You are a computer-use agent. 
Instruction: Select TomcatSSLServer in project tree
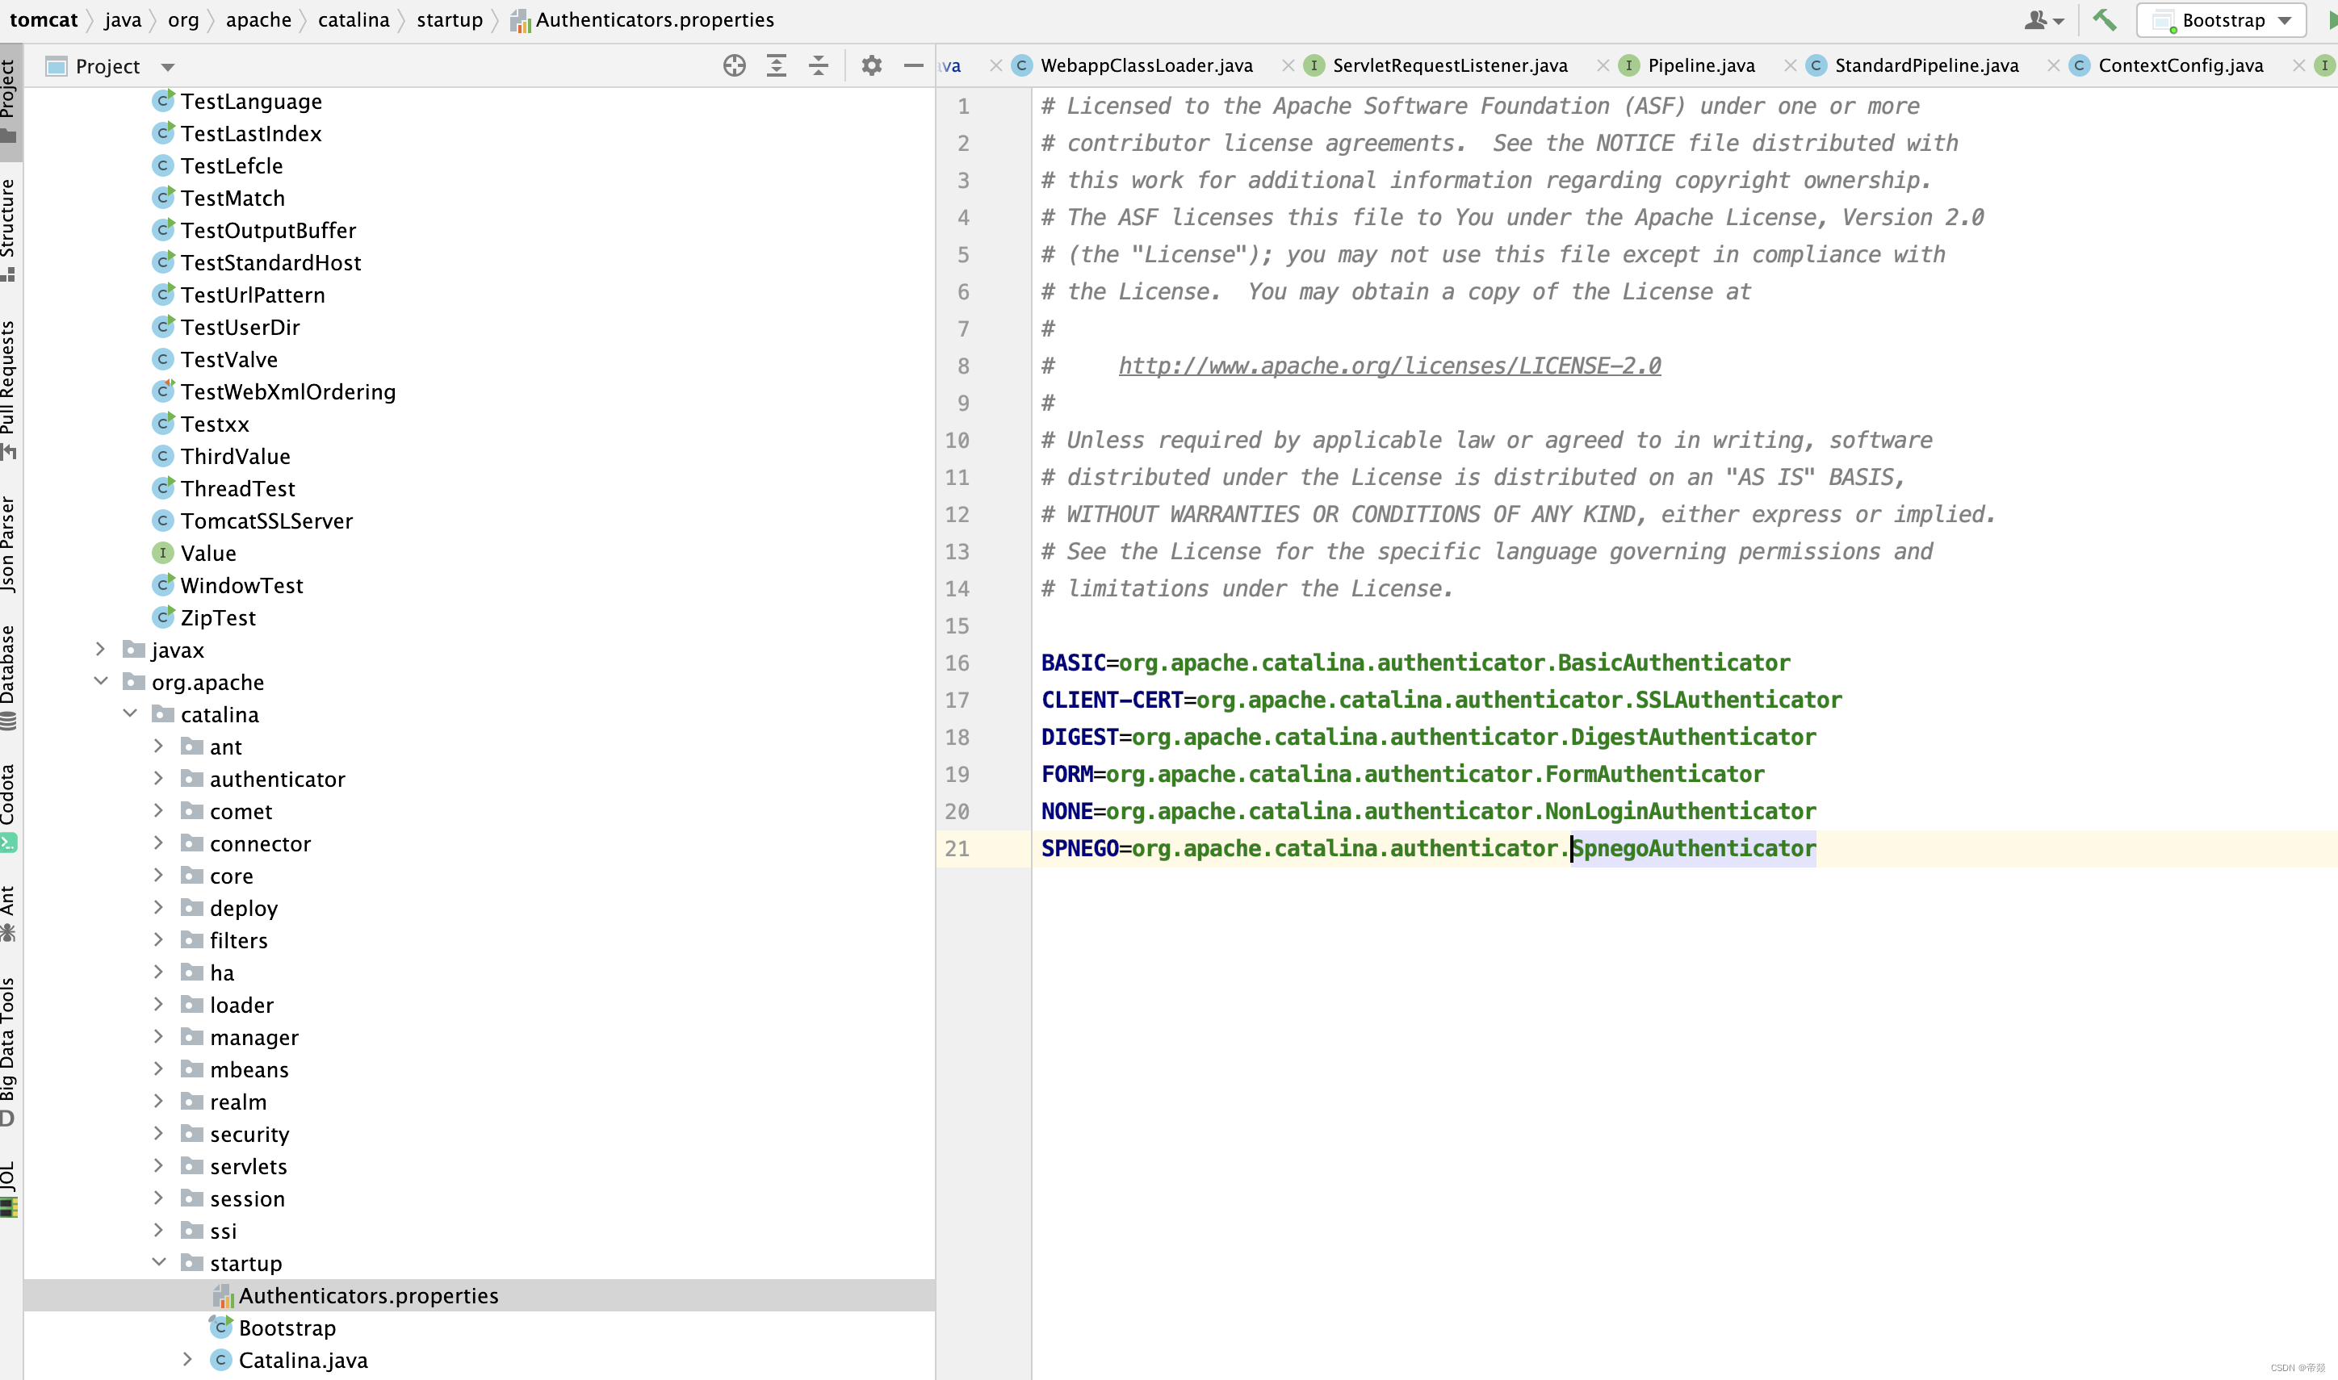click(x=266, y=521)
